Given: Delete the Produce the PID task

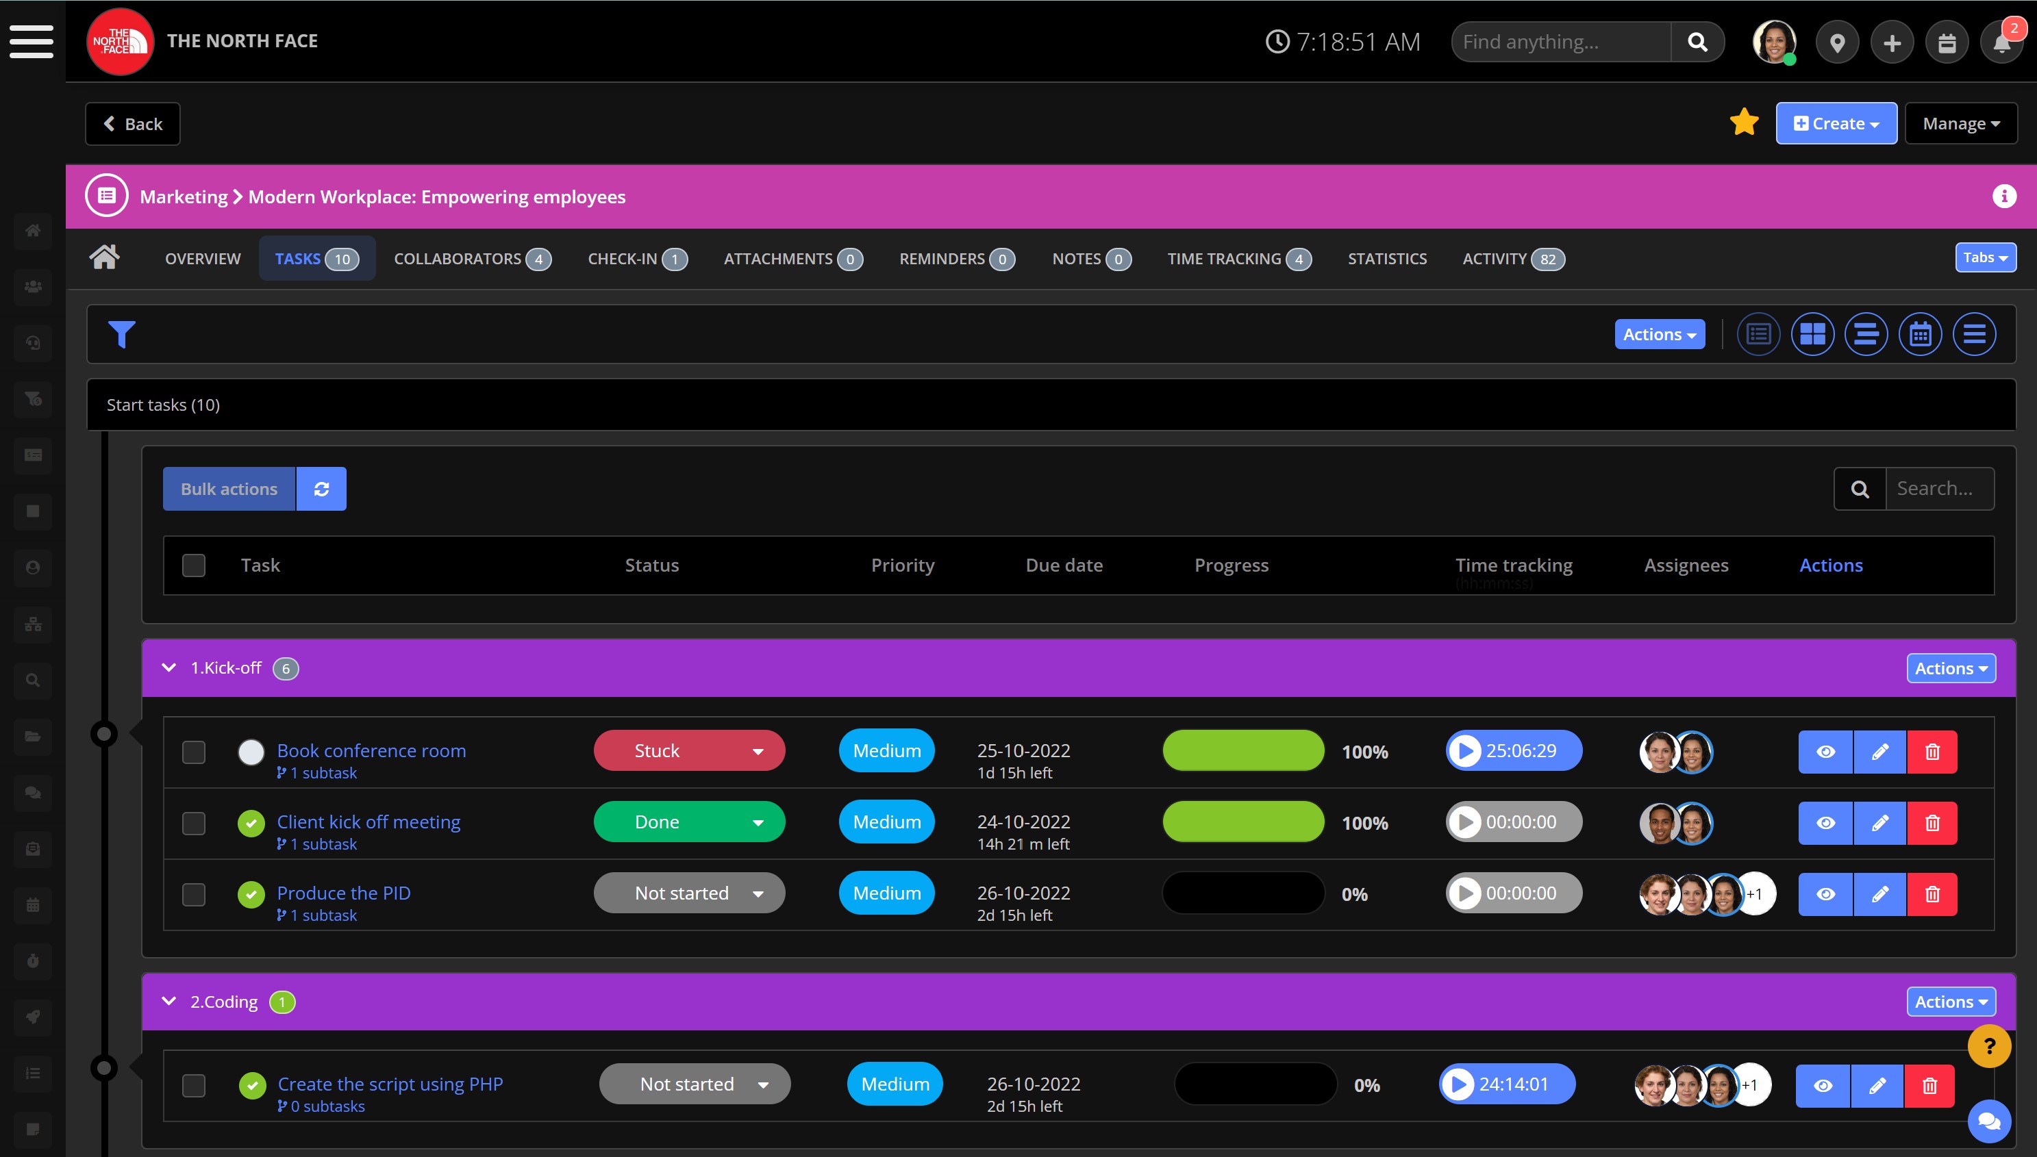Looking at the screenshot, I should coord(1932,894).
